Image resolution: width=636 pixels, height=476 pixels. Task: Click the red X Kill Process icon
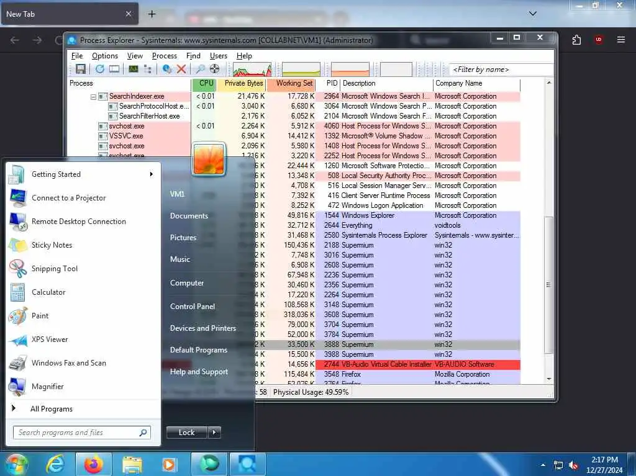181,69
